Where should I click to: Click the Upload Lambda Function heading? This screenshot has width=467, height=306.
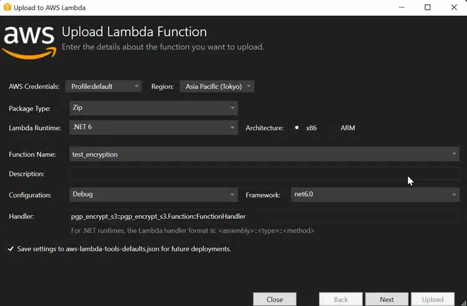tap(134, 32)
